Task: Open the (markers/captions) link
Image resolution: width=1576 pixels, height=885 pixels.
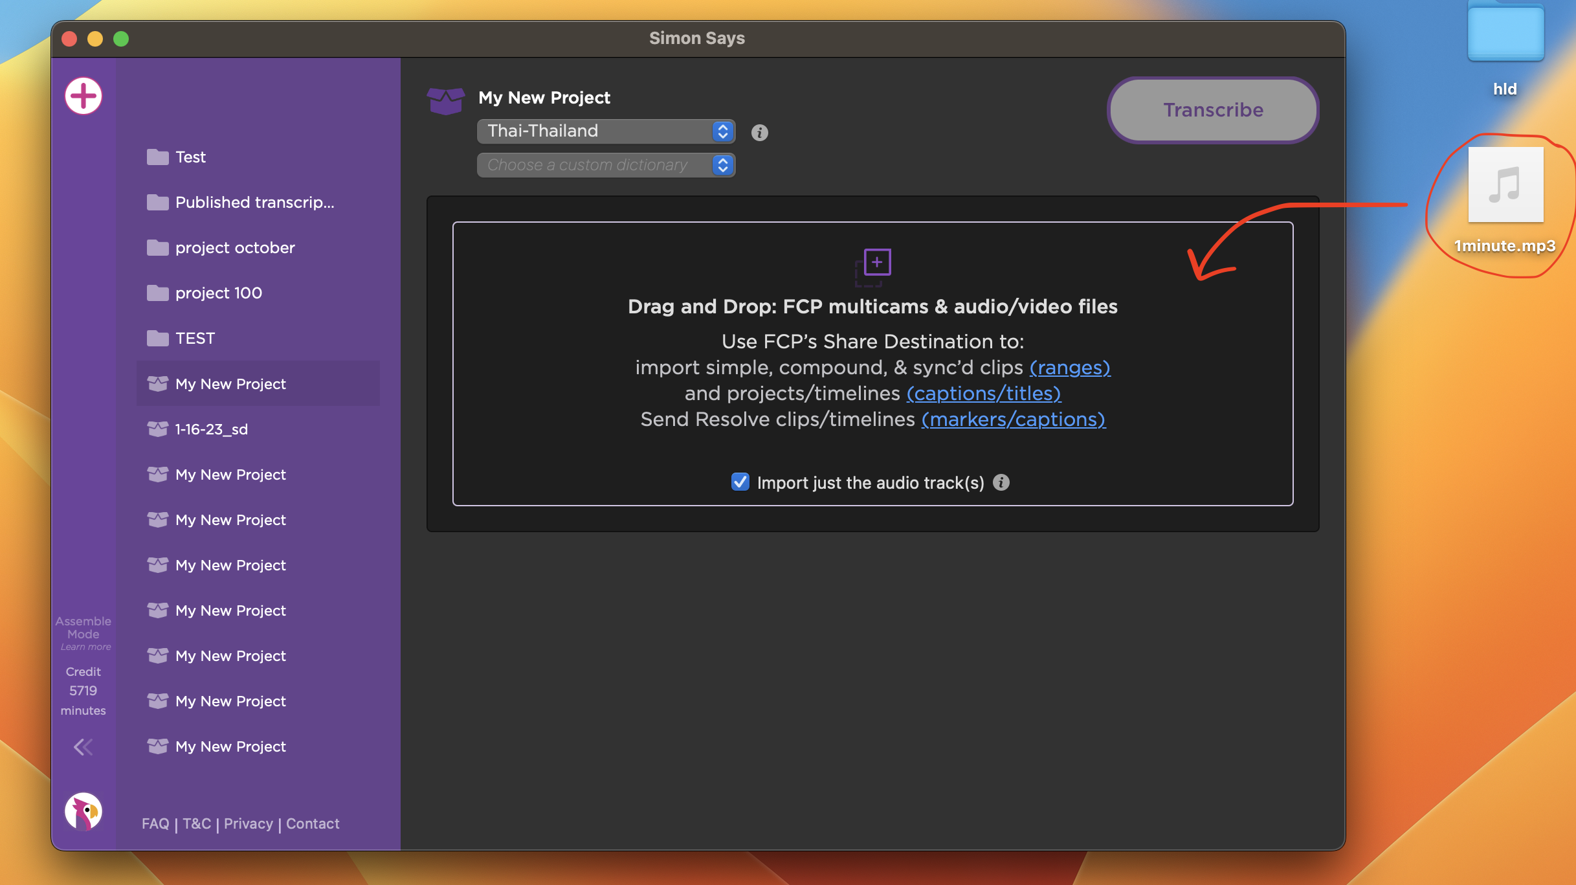Action: [1014, 419]
